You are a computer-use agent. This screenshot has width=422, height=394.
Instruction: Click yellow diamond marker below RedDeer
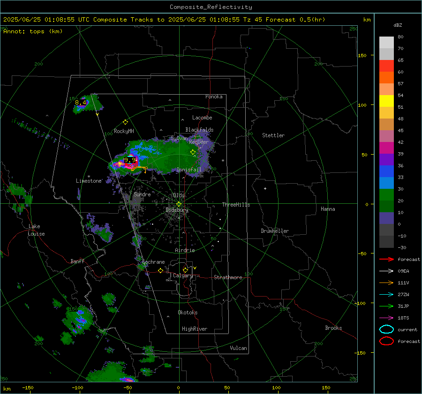[193, 152]
